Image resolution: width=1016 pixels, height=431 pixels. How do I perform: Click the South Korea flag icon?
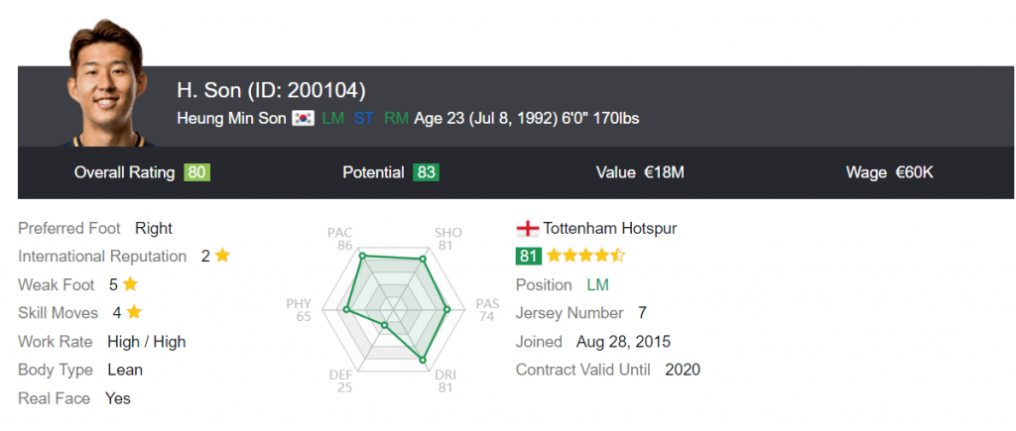(303, 119)
